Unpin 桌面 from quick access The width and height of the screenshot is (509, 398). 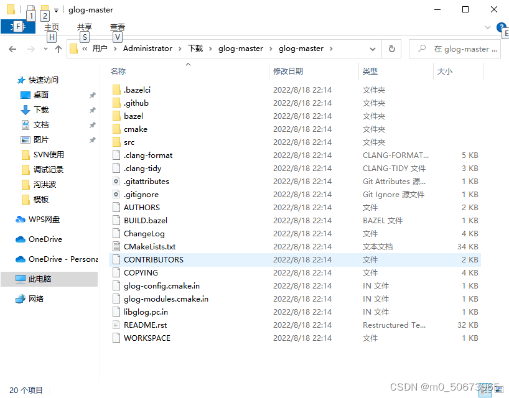click(93, 95)
